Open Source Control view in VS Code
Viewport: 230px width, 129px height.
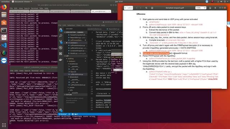coord(61,42)
